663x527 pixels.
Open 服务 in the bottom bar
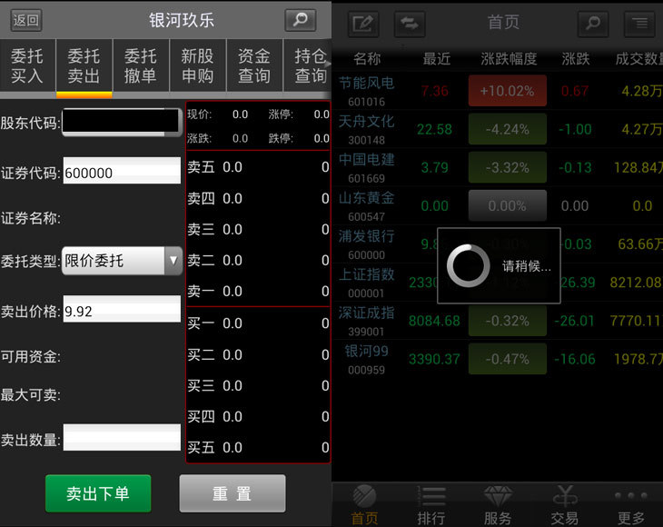[x=498, y=504]
